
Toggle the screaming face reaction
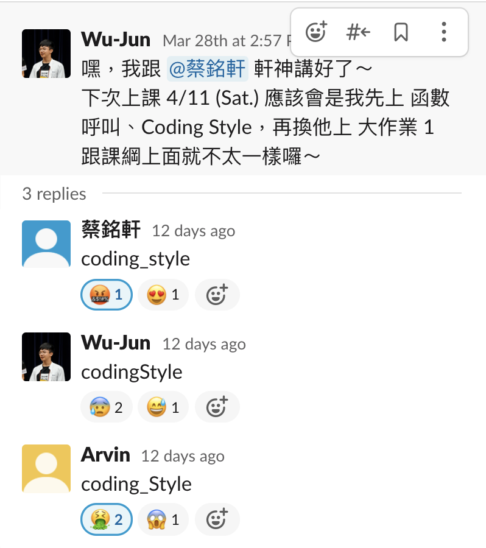163,519
